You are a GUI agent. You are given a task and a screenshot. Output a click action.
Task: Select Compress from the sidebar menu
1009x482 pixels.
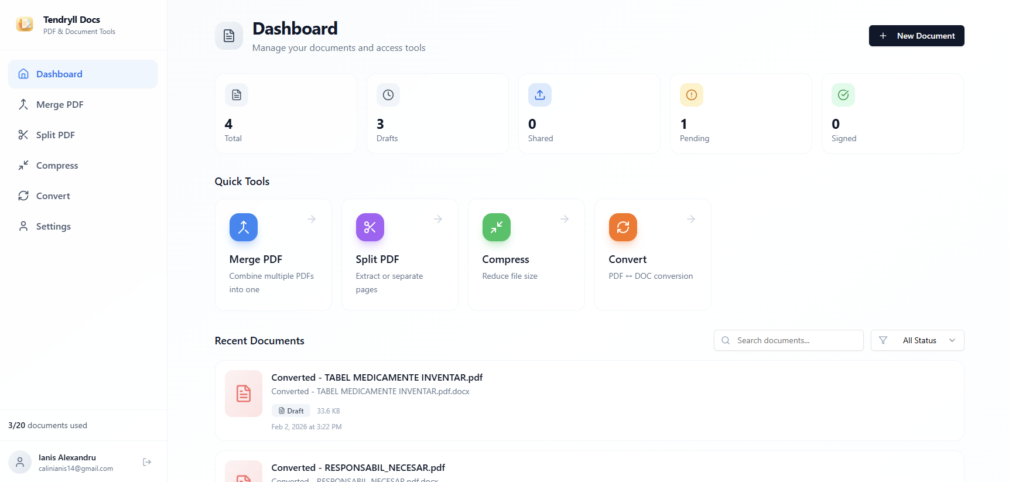click(x=57, y=165)
